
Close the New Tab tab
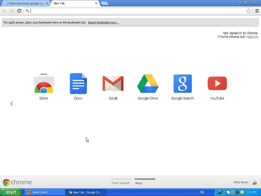tap(96, 3)
